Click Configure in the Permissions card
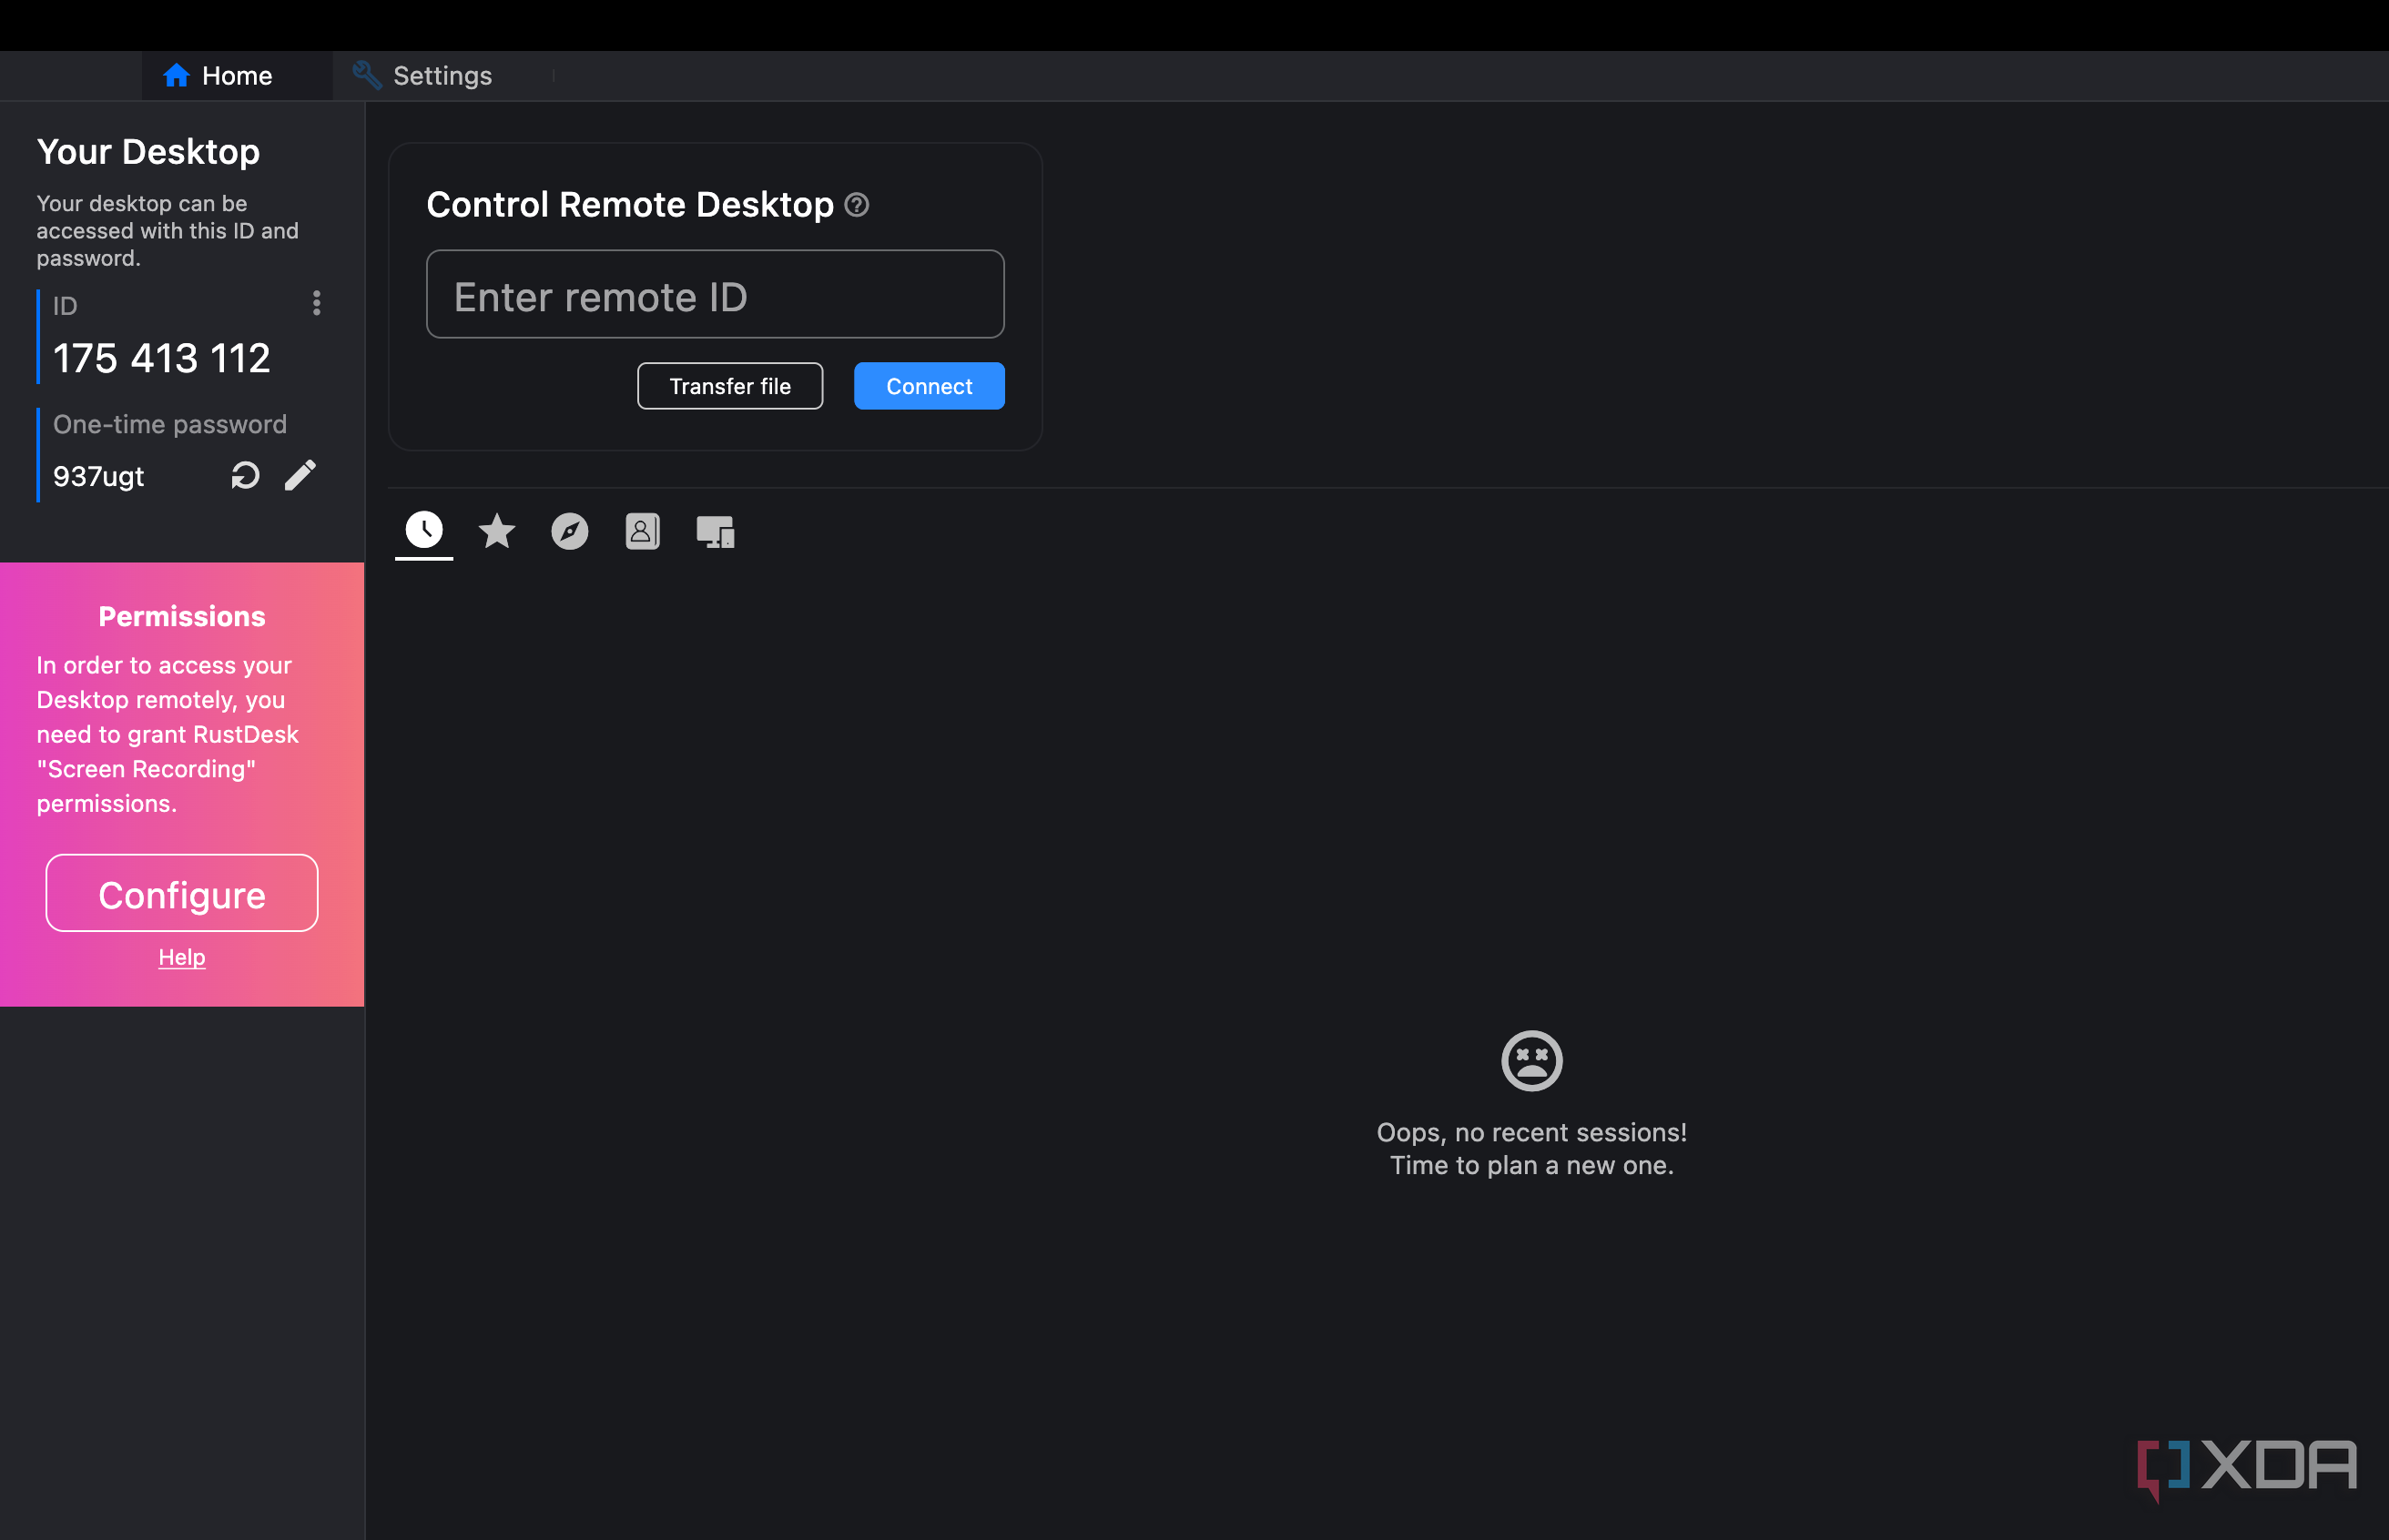Image resolution: width=2389 pixels, height=1540 pixels. tap(182, 893)
